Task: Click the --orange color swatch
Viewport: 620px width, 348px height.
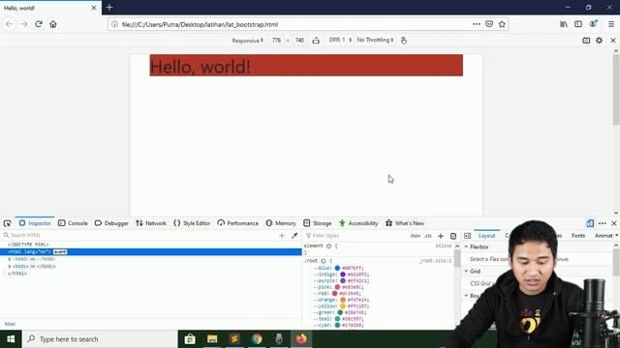Action: click(343, 300)
